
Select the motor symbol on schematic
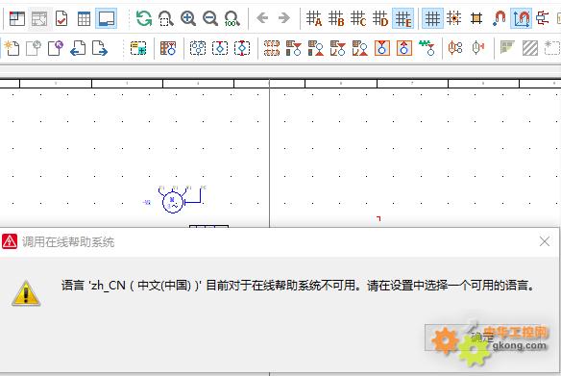coord(173,202)
